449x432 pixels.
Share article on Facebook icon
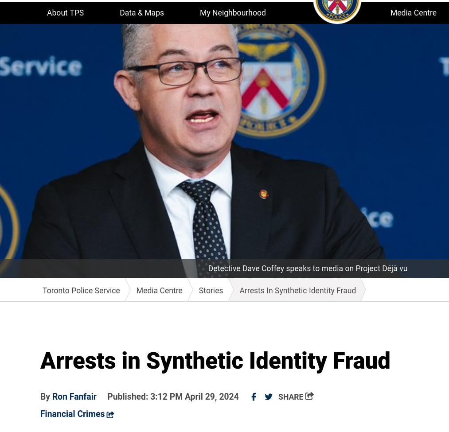click(254, 397)
